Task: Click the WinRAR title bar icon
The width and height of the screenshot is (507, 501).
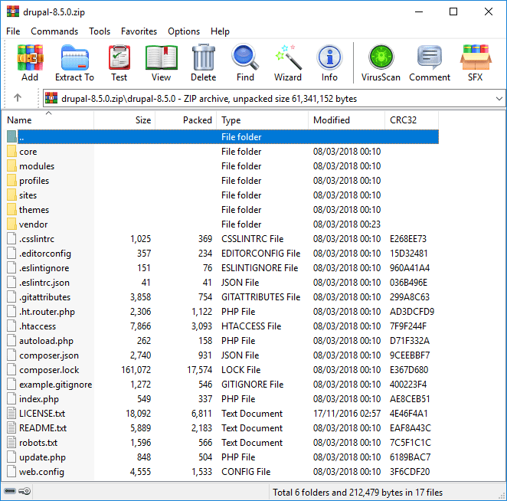Action: pos(13,11)
